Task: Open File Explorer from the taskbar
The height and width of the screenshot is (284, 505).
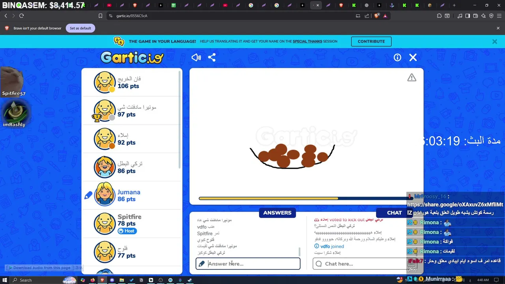Action: pyautogui.click(x=122, y=280)
